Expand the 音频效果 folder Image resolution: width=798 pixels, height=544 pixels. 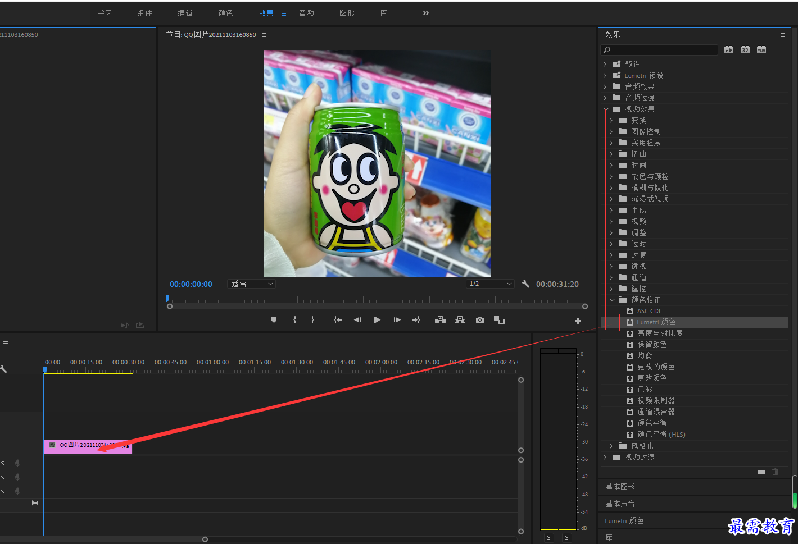click(605, 86)
